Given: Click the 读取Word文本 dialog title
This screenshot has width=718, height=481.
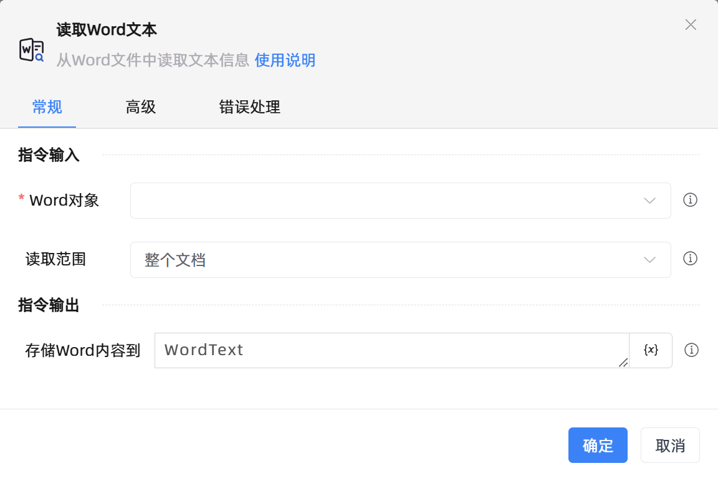Looking at the screenshot, I should (x=107, y=30).
